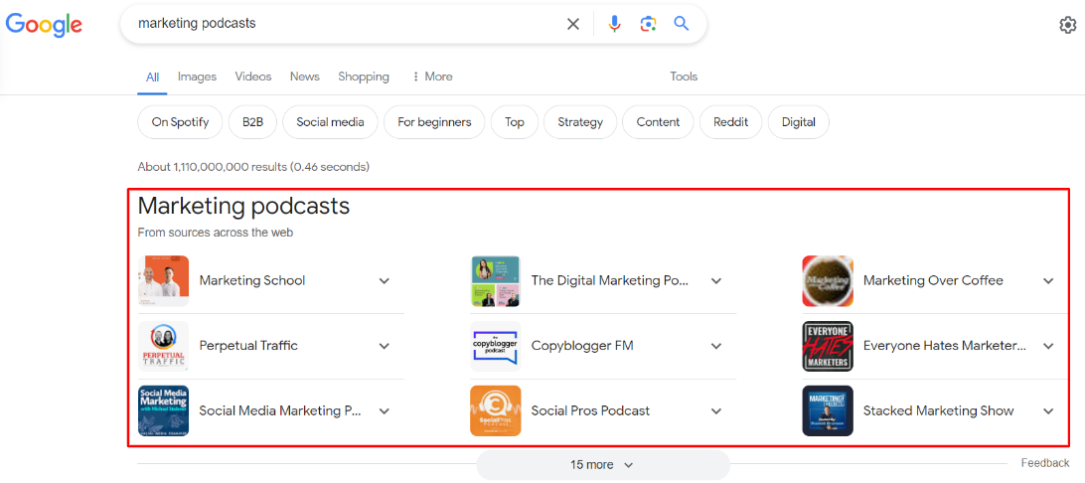This screenshot has width=1085, height=483.
Task: Click the 'Stacked Marketing Show' title text
Action: (938, 411)
